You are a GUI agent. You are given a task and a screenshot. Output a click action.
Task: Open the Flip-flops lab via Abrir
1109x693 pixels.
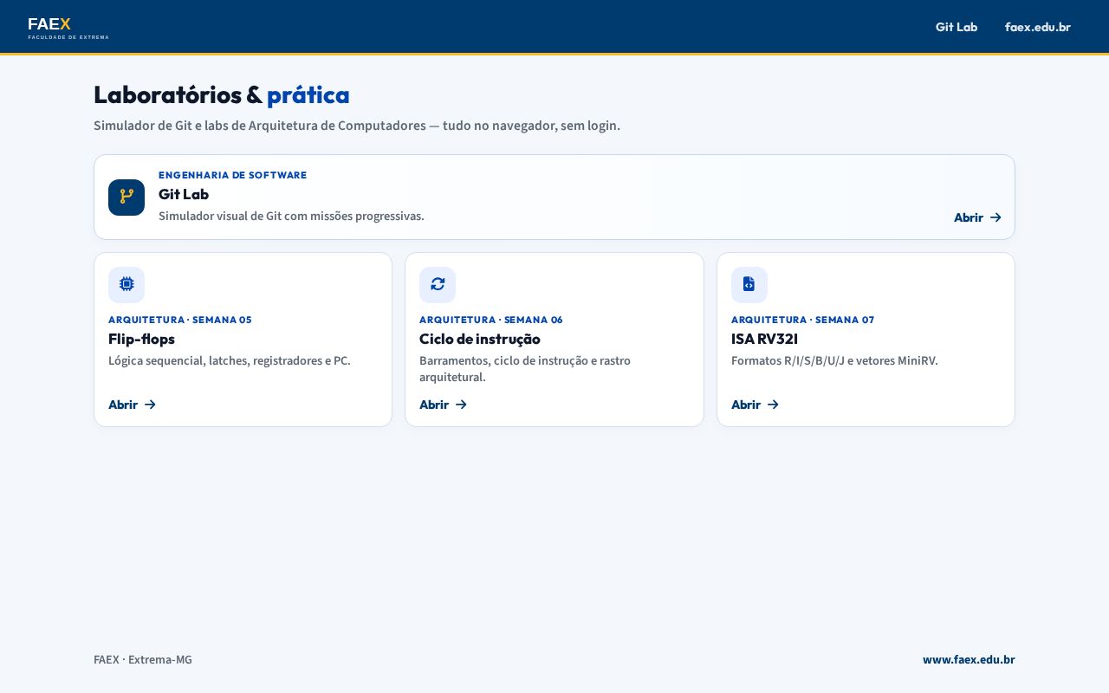coord(132,405)
